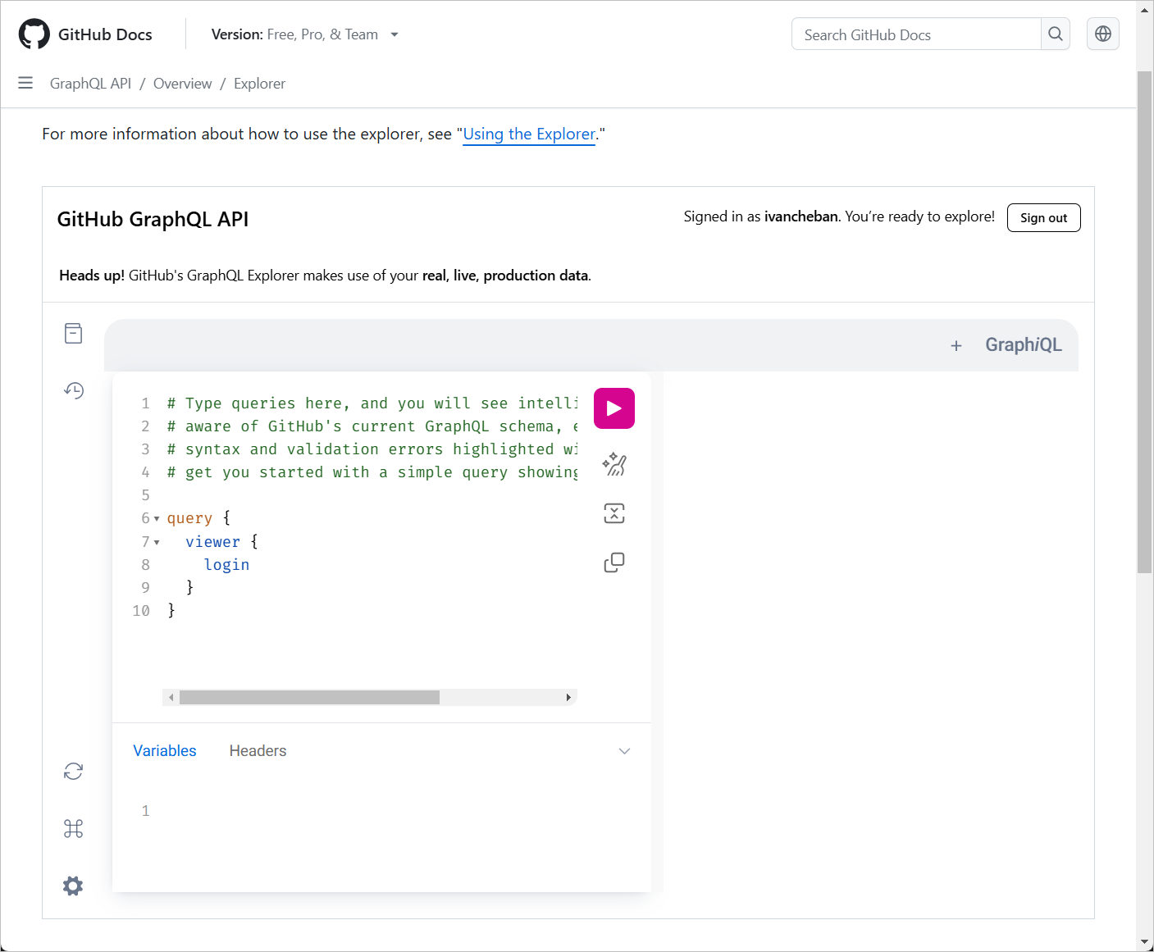The height and width of the screenshot is (952, 1154).
Task: Collapse the variables editor with chevron
Action: tap(624, 751)
